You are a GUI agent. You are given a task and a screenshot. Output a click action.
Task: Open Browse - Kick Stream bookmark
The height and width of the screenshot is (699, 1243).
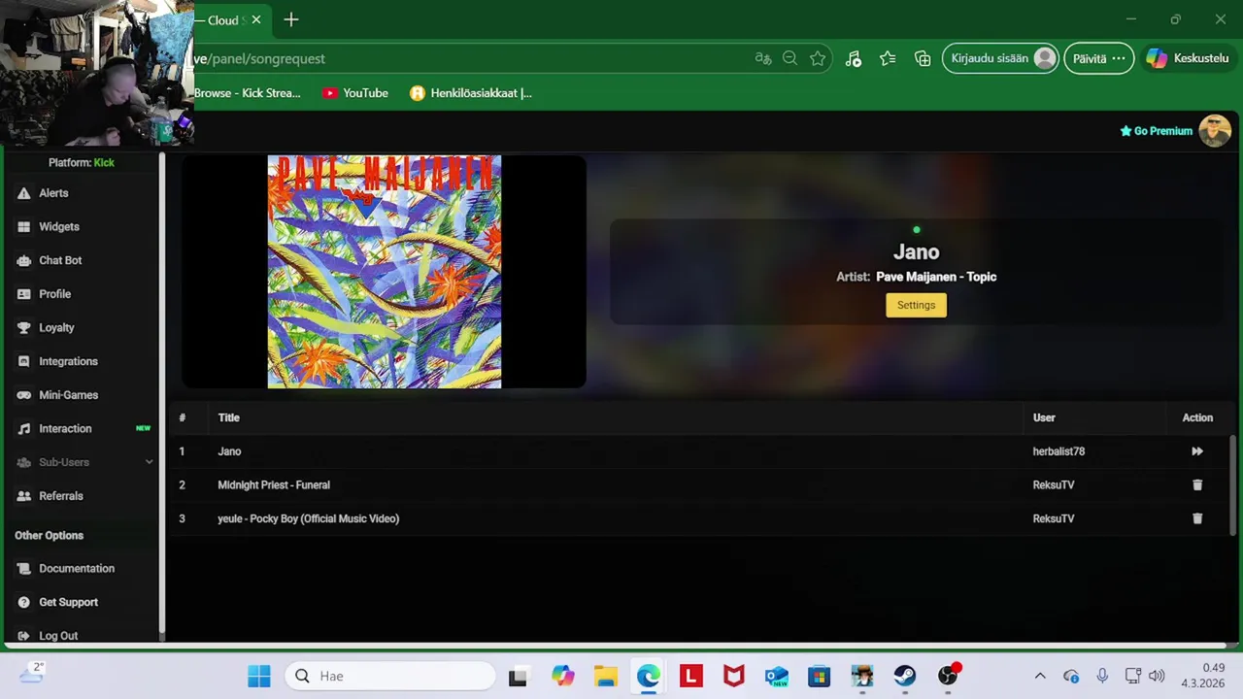(x=248, y=93)
